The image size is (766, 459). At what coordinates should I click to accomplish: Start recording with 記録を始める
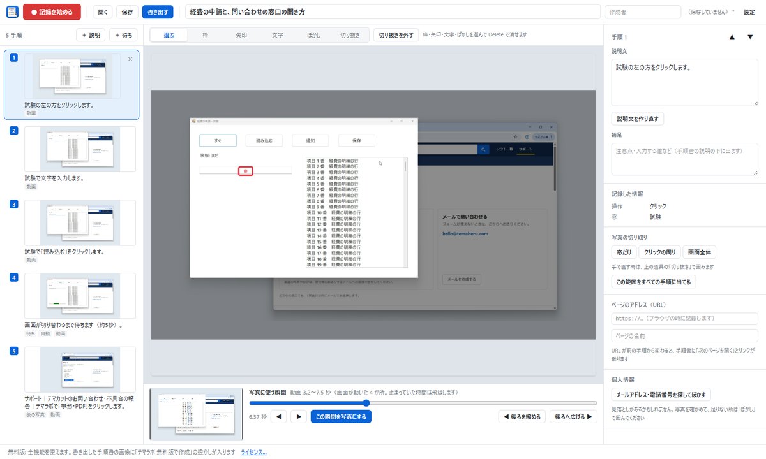pyautogui.click(x=52, y=12)
